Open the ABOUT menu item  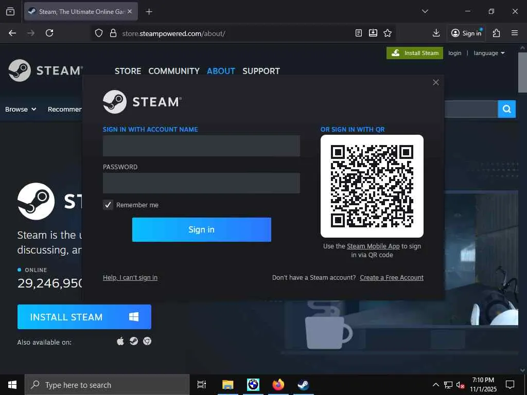221,71
